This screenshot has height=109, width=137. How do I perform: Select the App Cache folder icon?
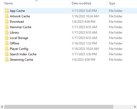(x=7, y=11)
